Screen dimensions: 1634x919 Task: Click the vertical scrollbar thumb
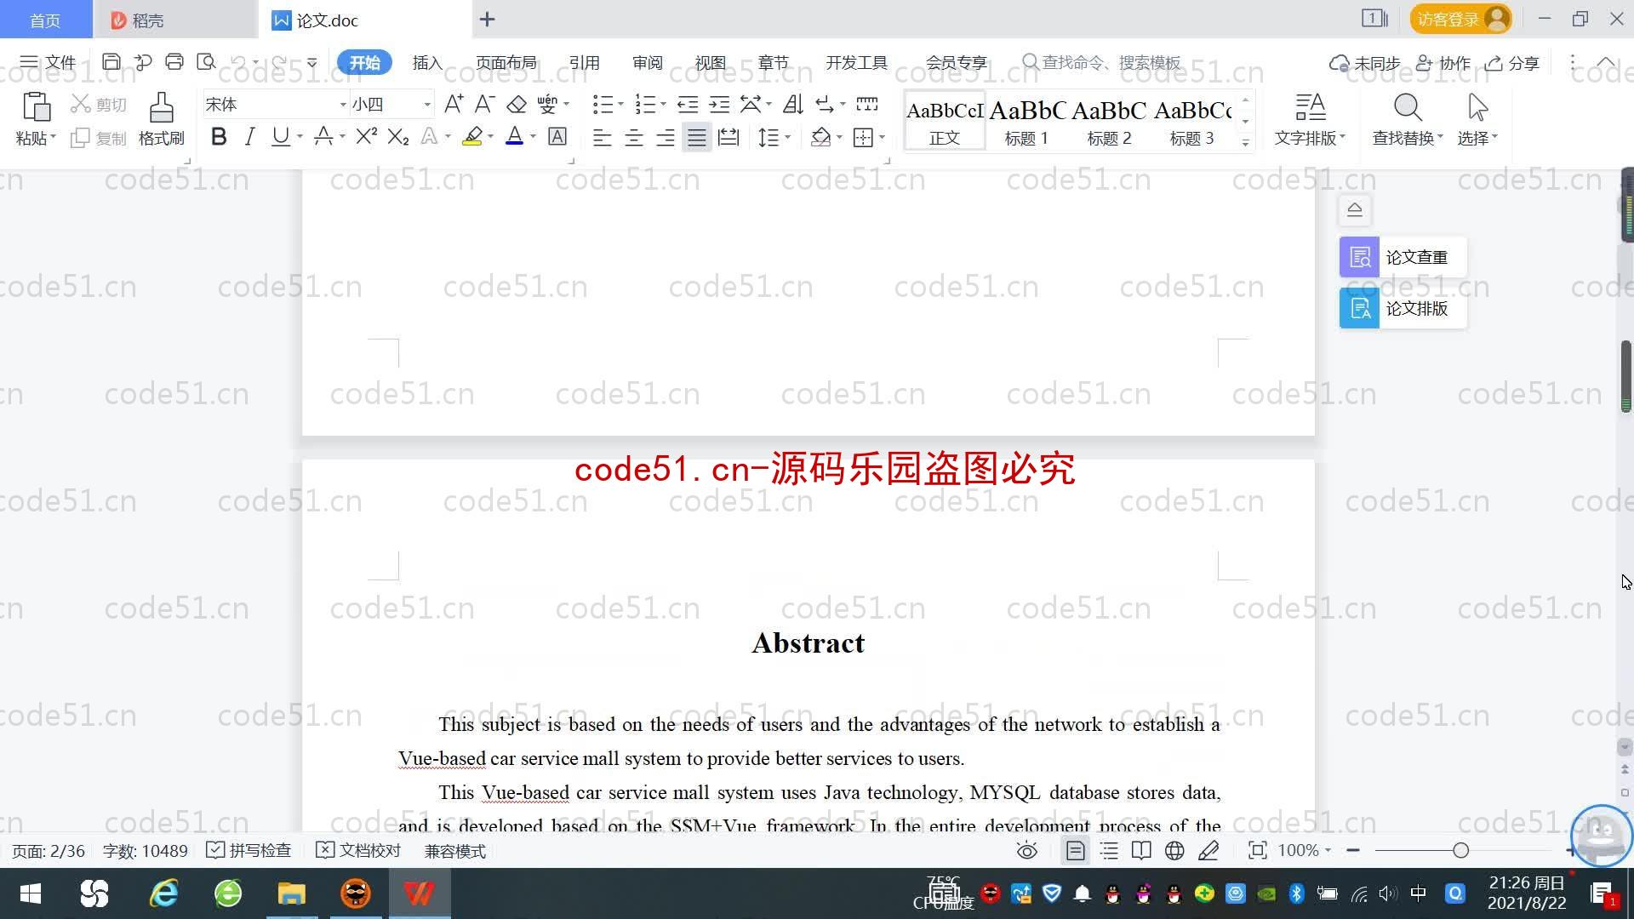click(x=1625, y=376)
